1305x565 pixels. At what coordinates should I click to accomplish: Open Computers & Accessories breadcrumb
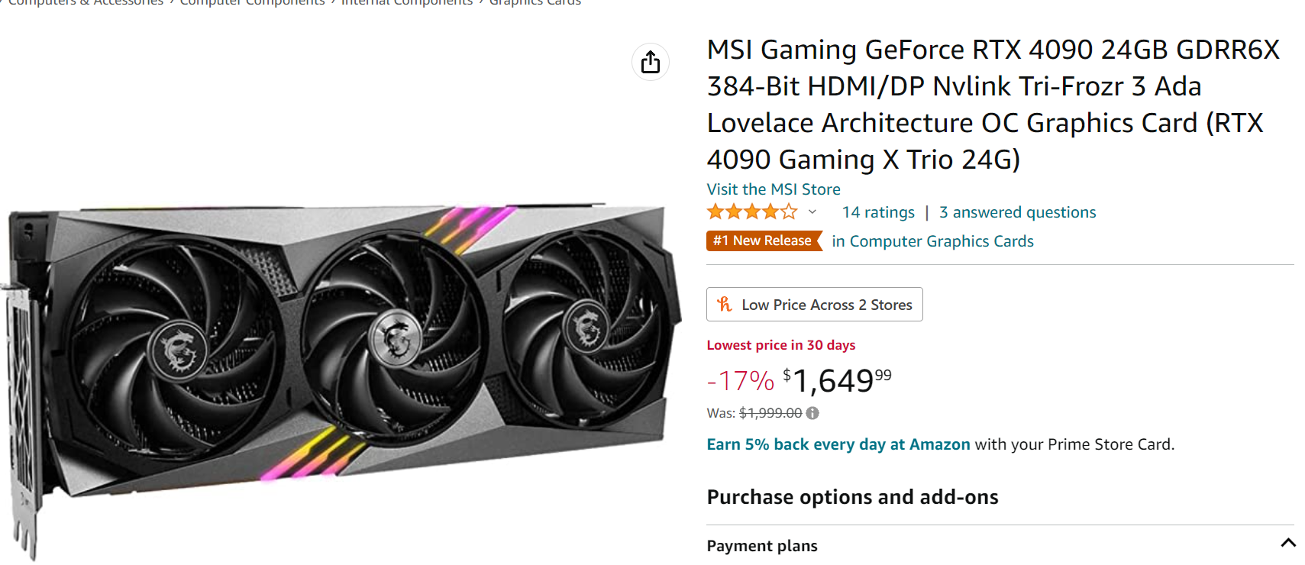[x=86, y=3]
